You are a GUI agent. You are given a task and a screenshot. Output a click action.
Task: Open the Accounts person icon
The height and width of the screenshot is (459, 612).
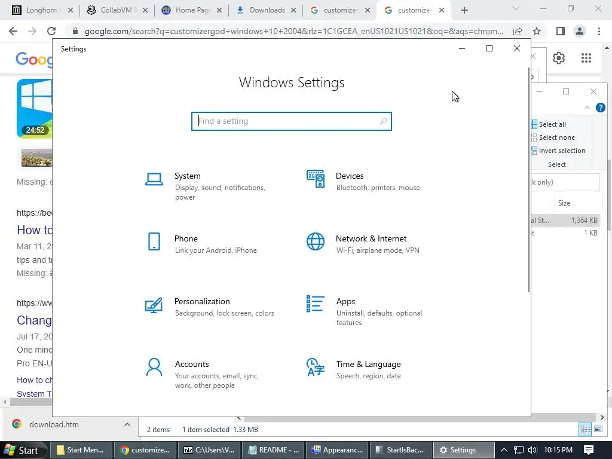[154, 367]
